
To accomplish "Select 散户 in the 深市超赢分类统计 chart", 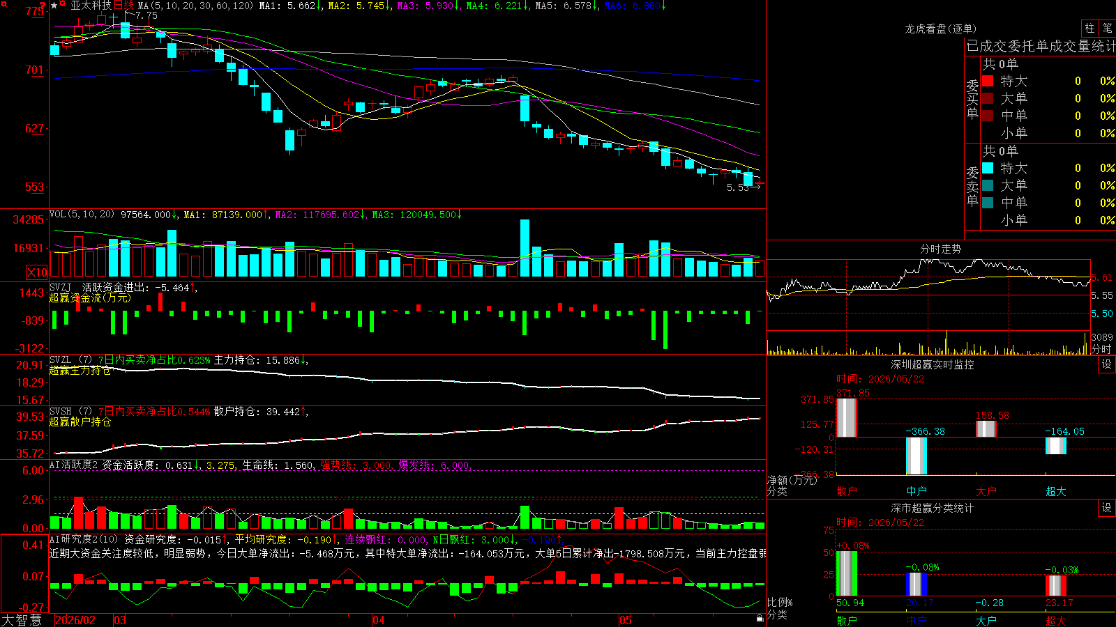I will click(x=847, y=621).
